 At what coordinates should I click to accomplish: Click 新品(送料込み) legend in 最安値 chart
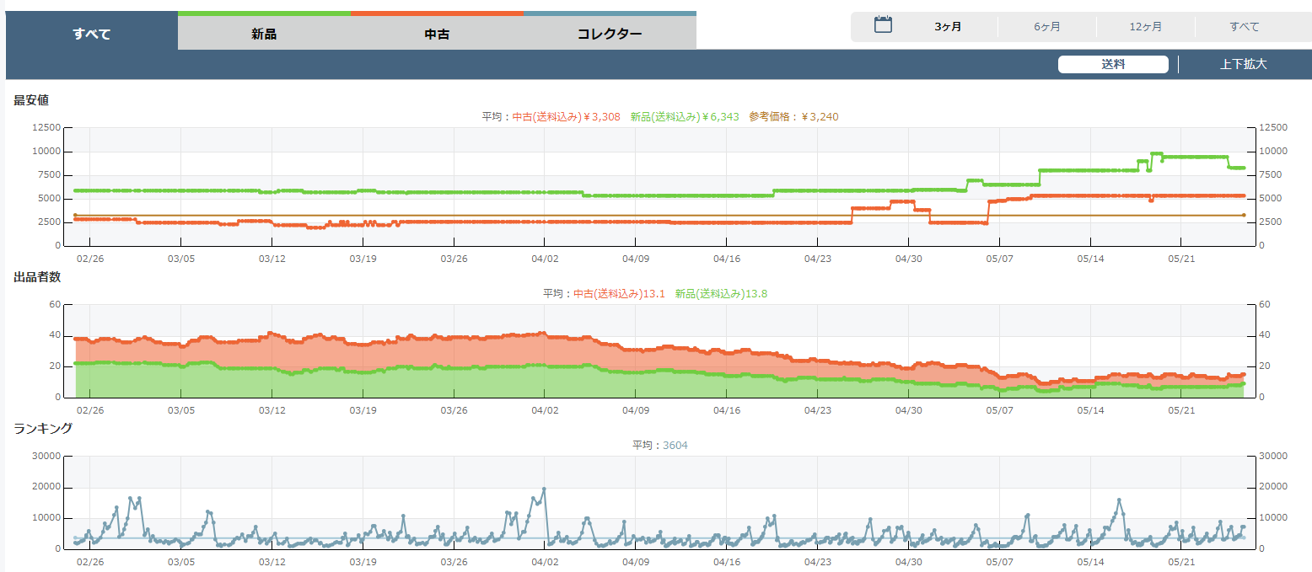coord(684,117)
